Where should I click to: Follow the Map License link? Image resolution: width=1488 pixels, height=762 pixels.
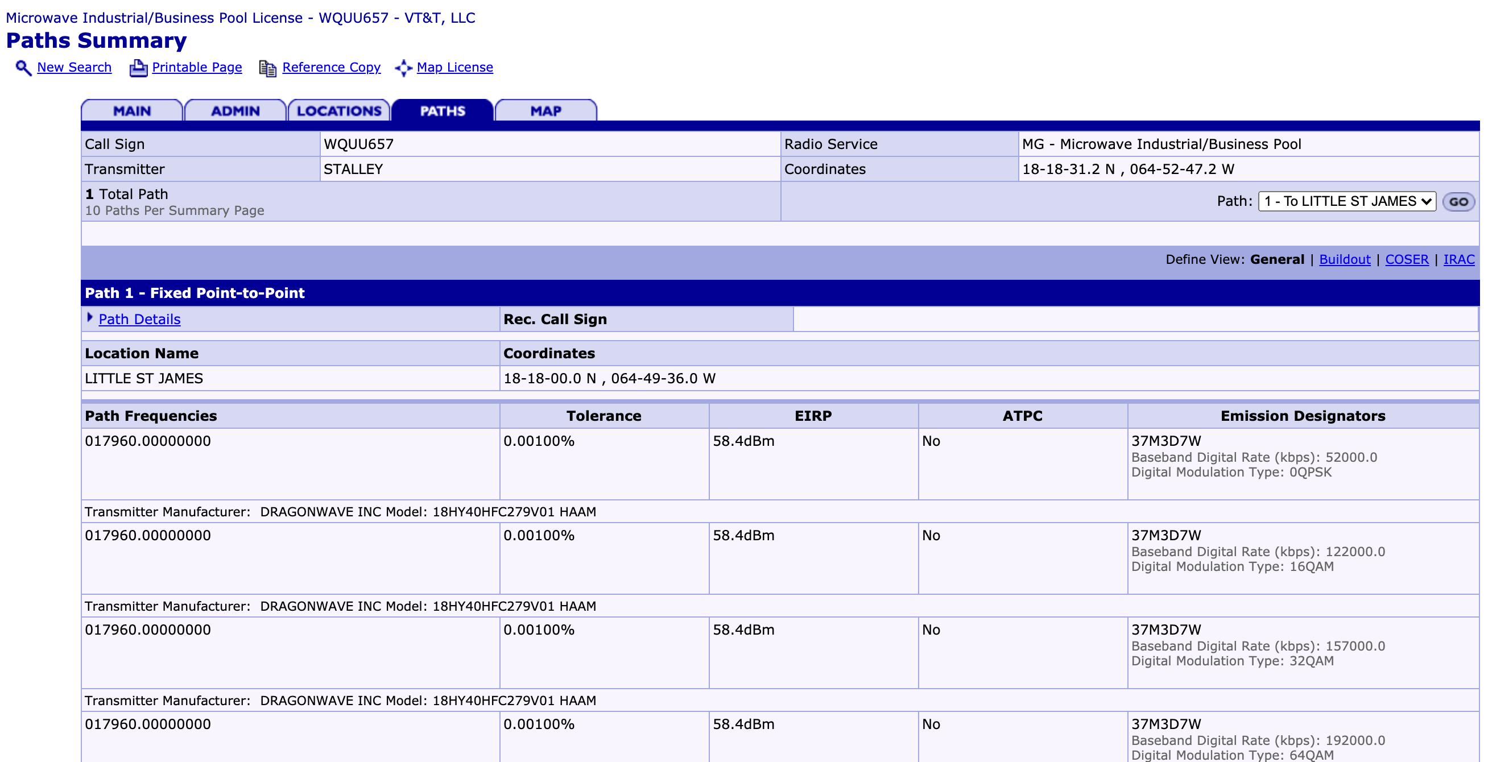454,68
